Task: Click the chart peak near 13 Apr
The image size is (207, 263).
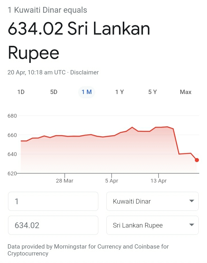Action: [167, 127]
